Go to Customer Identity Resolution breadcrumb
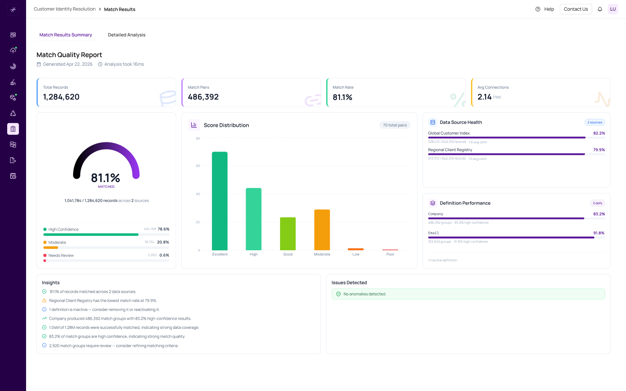The height and width of the screenshot is (391, 626). pos(65,9)
